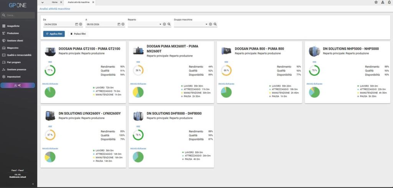393x188 pixels.
Task: Open the Gruppo macchina dropdown
Action: click(x=206, y=24)
